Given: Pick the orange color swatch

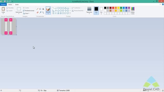Looking at the screenshot, I should click(x=116, y=8).
